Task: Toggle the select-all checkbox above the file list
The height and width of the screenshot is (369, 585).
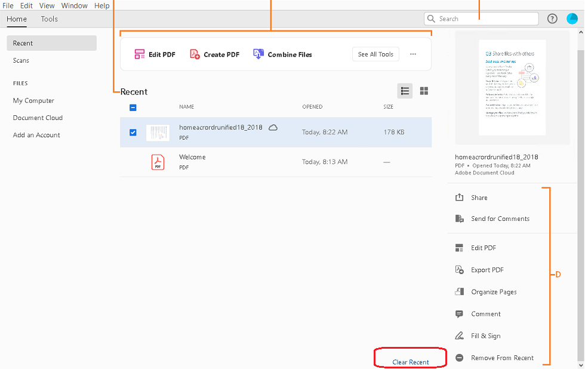Action: (133, 107)
